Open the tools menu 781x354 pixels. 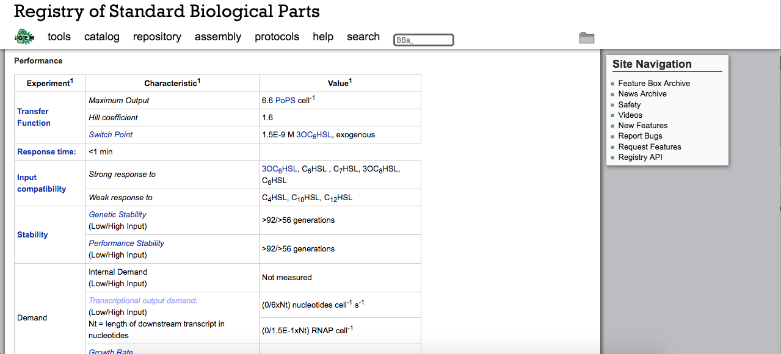click(59, 37)
